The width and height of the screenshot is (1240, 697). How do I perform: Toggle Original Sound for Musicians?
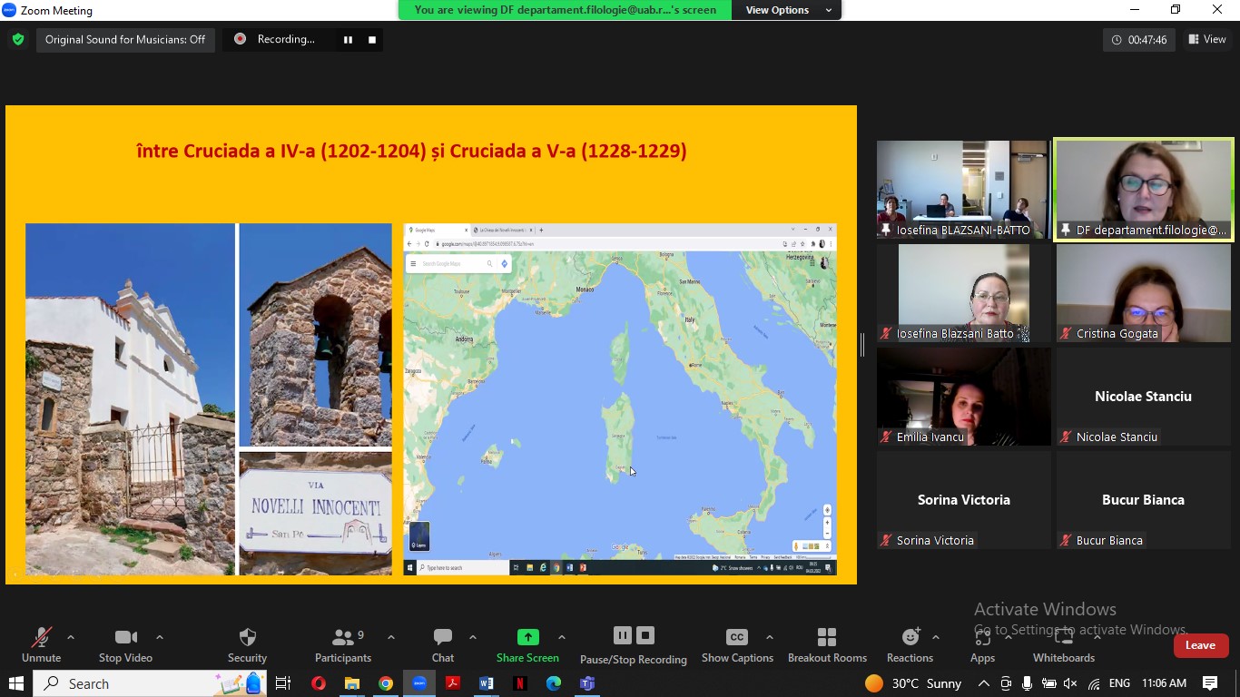(125, 39)
